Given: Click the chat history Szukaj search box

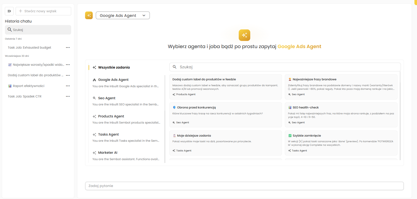Looking at the screenshot, I should (x=38, y=30).
